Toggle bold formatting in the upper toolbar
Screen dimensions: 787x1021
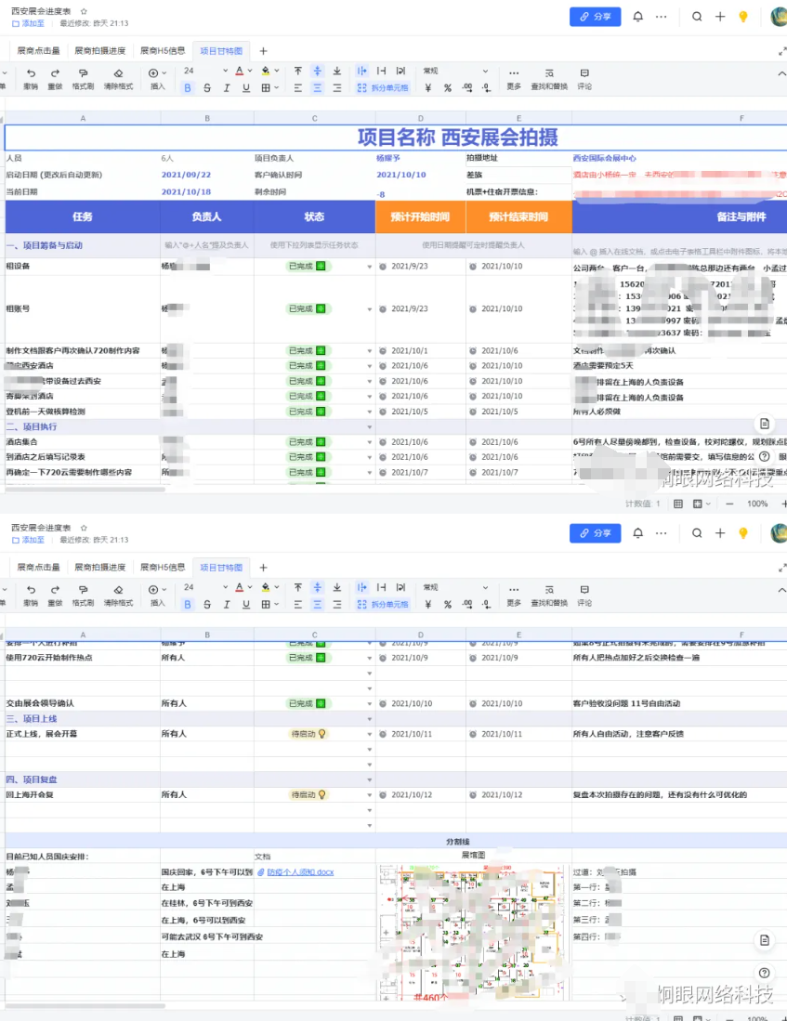188,88
